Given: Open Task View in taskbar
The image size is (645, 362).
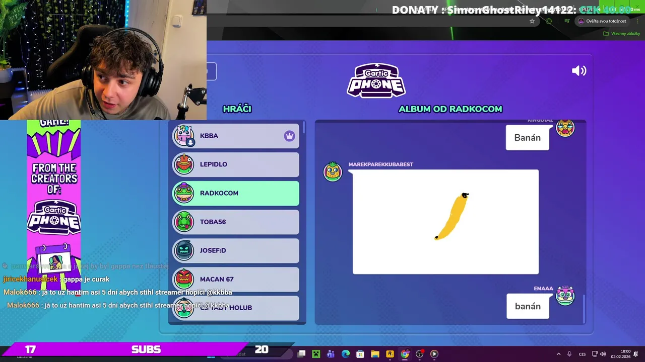Looking at the screenshot, I should [x=301, y=354].
